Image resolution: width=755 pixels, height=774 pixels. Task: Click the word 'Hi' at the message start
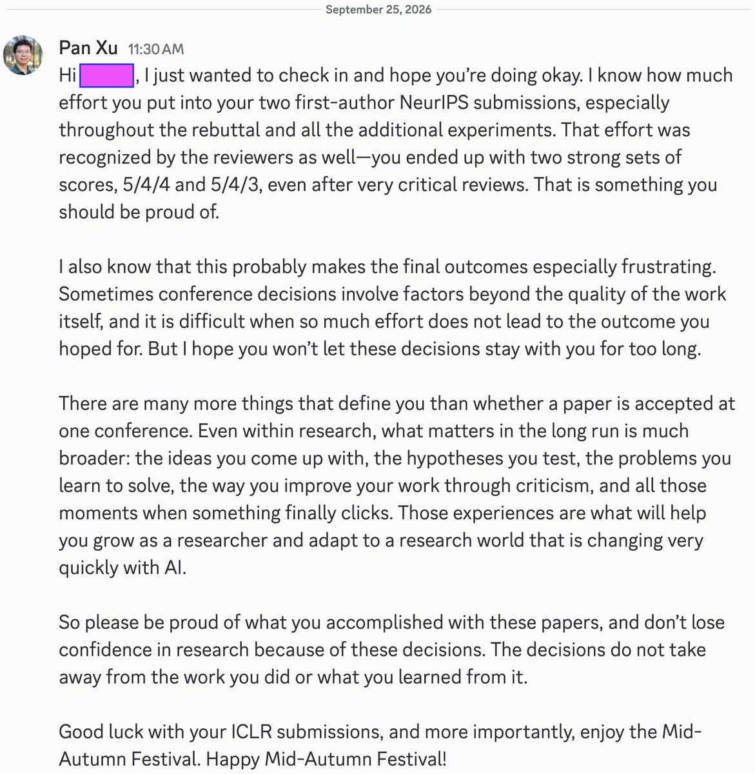(x=67, y=75)
